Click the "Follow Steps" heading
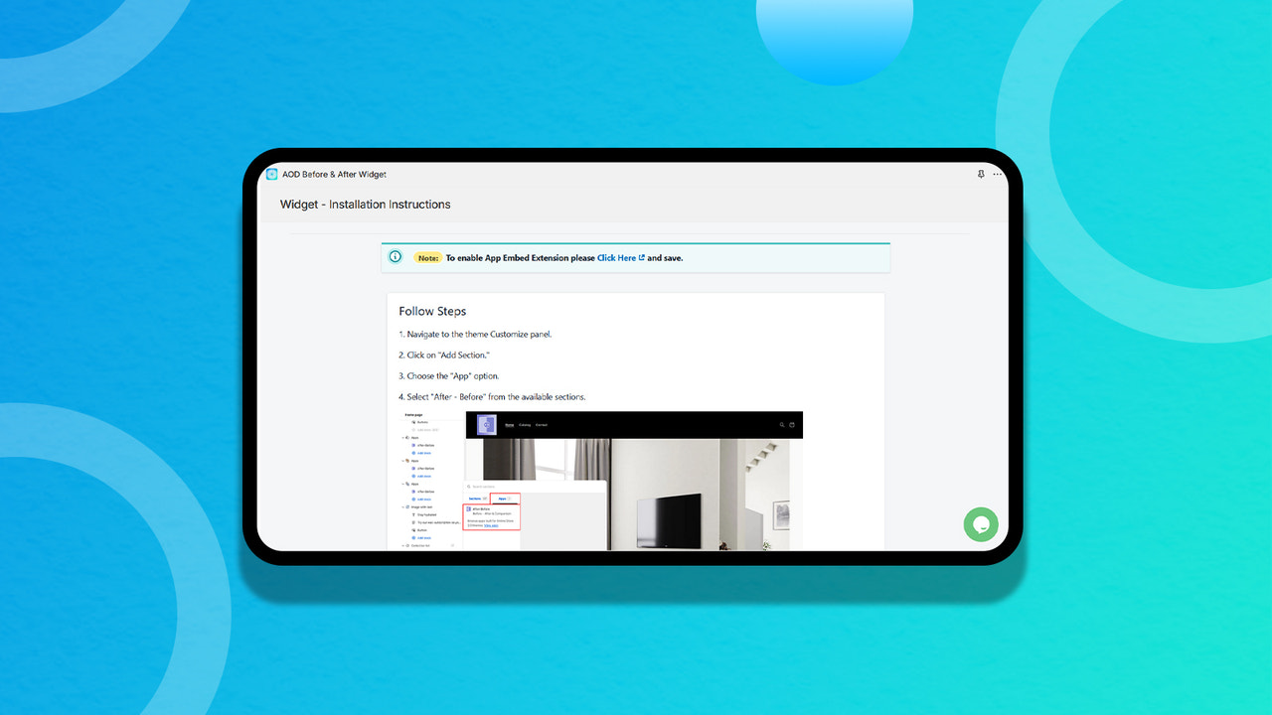Screen dimensions: 1272x715 [x=432, y=312]
